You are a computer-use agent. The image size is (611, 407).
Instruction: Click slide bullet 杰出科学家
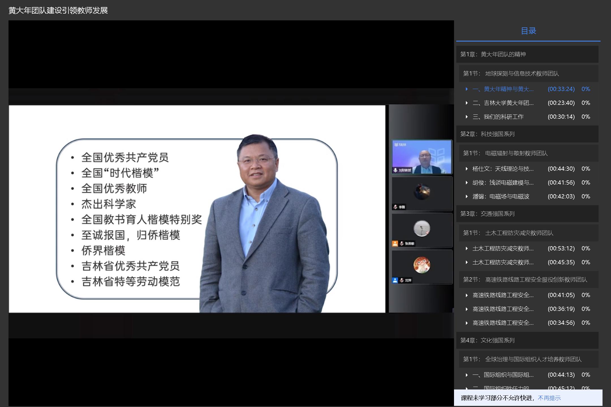109,204
